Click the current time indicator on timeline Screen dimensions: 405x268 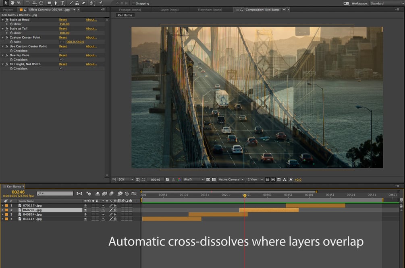(245, 196)
